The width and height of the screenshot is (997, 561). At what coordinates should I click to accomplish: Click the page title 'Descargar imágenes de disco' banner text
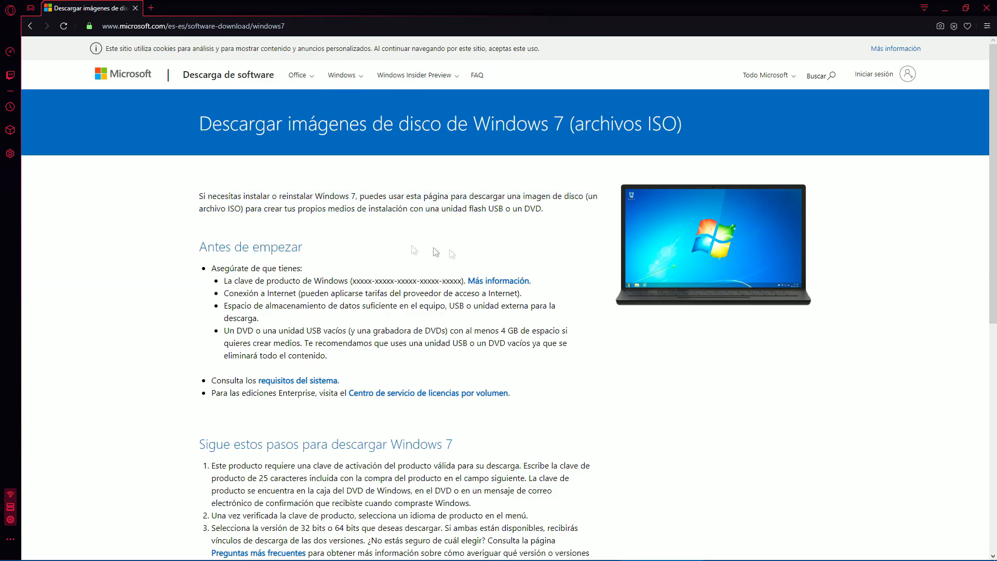[440, 124]
